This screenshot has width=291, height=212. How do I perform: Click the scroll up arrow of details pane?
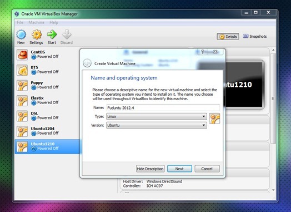(273, 50)
